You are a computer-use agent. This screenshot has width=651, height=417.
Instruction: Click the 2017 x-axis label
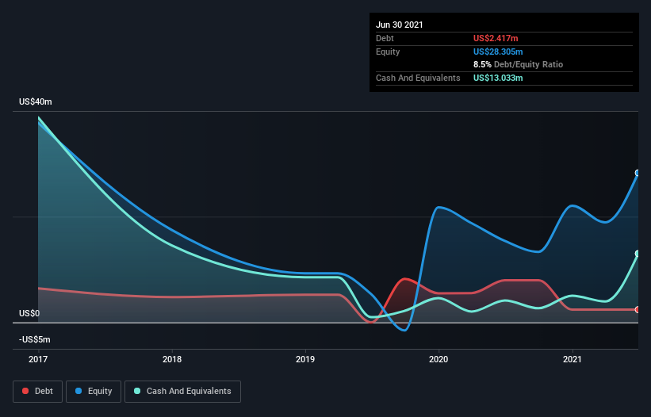tap(38, 359)
